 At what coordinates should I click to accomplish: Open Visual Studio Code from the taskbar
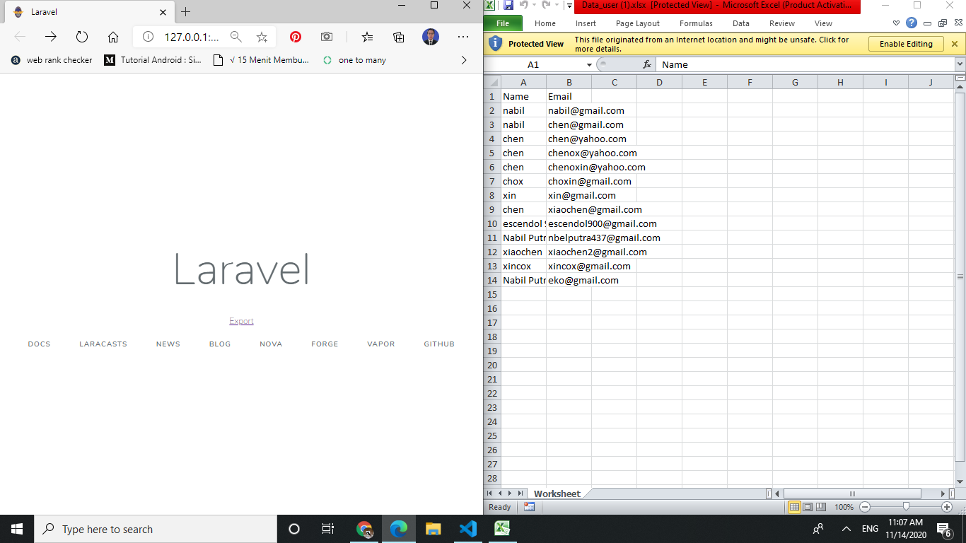[467, 528]
